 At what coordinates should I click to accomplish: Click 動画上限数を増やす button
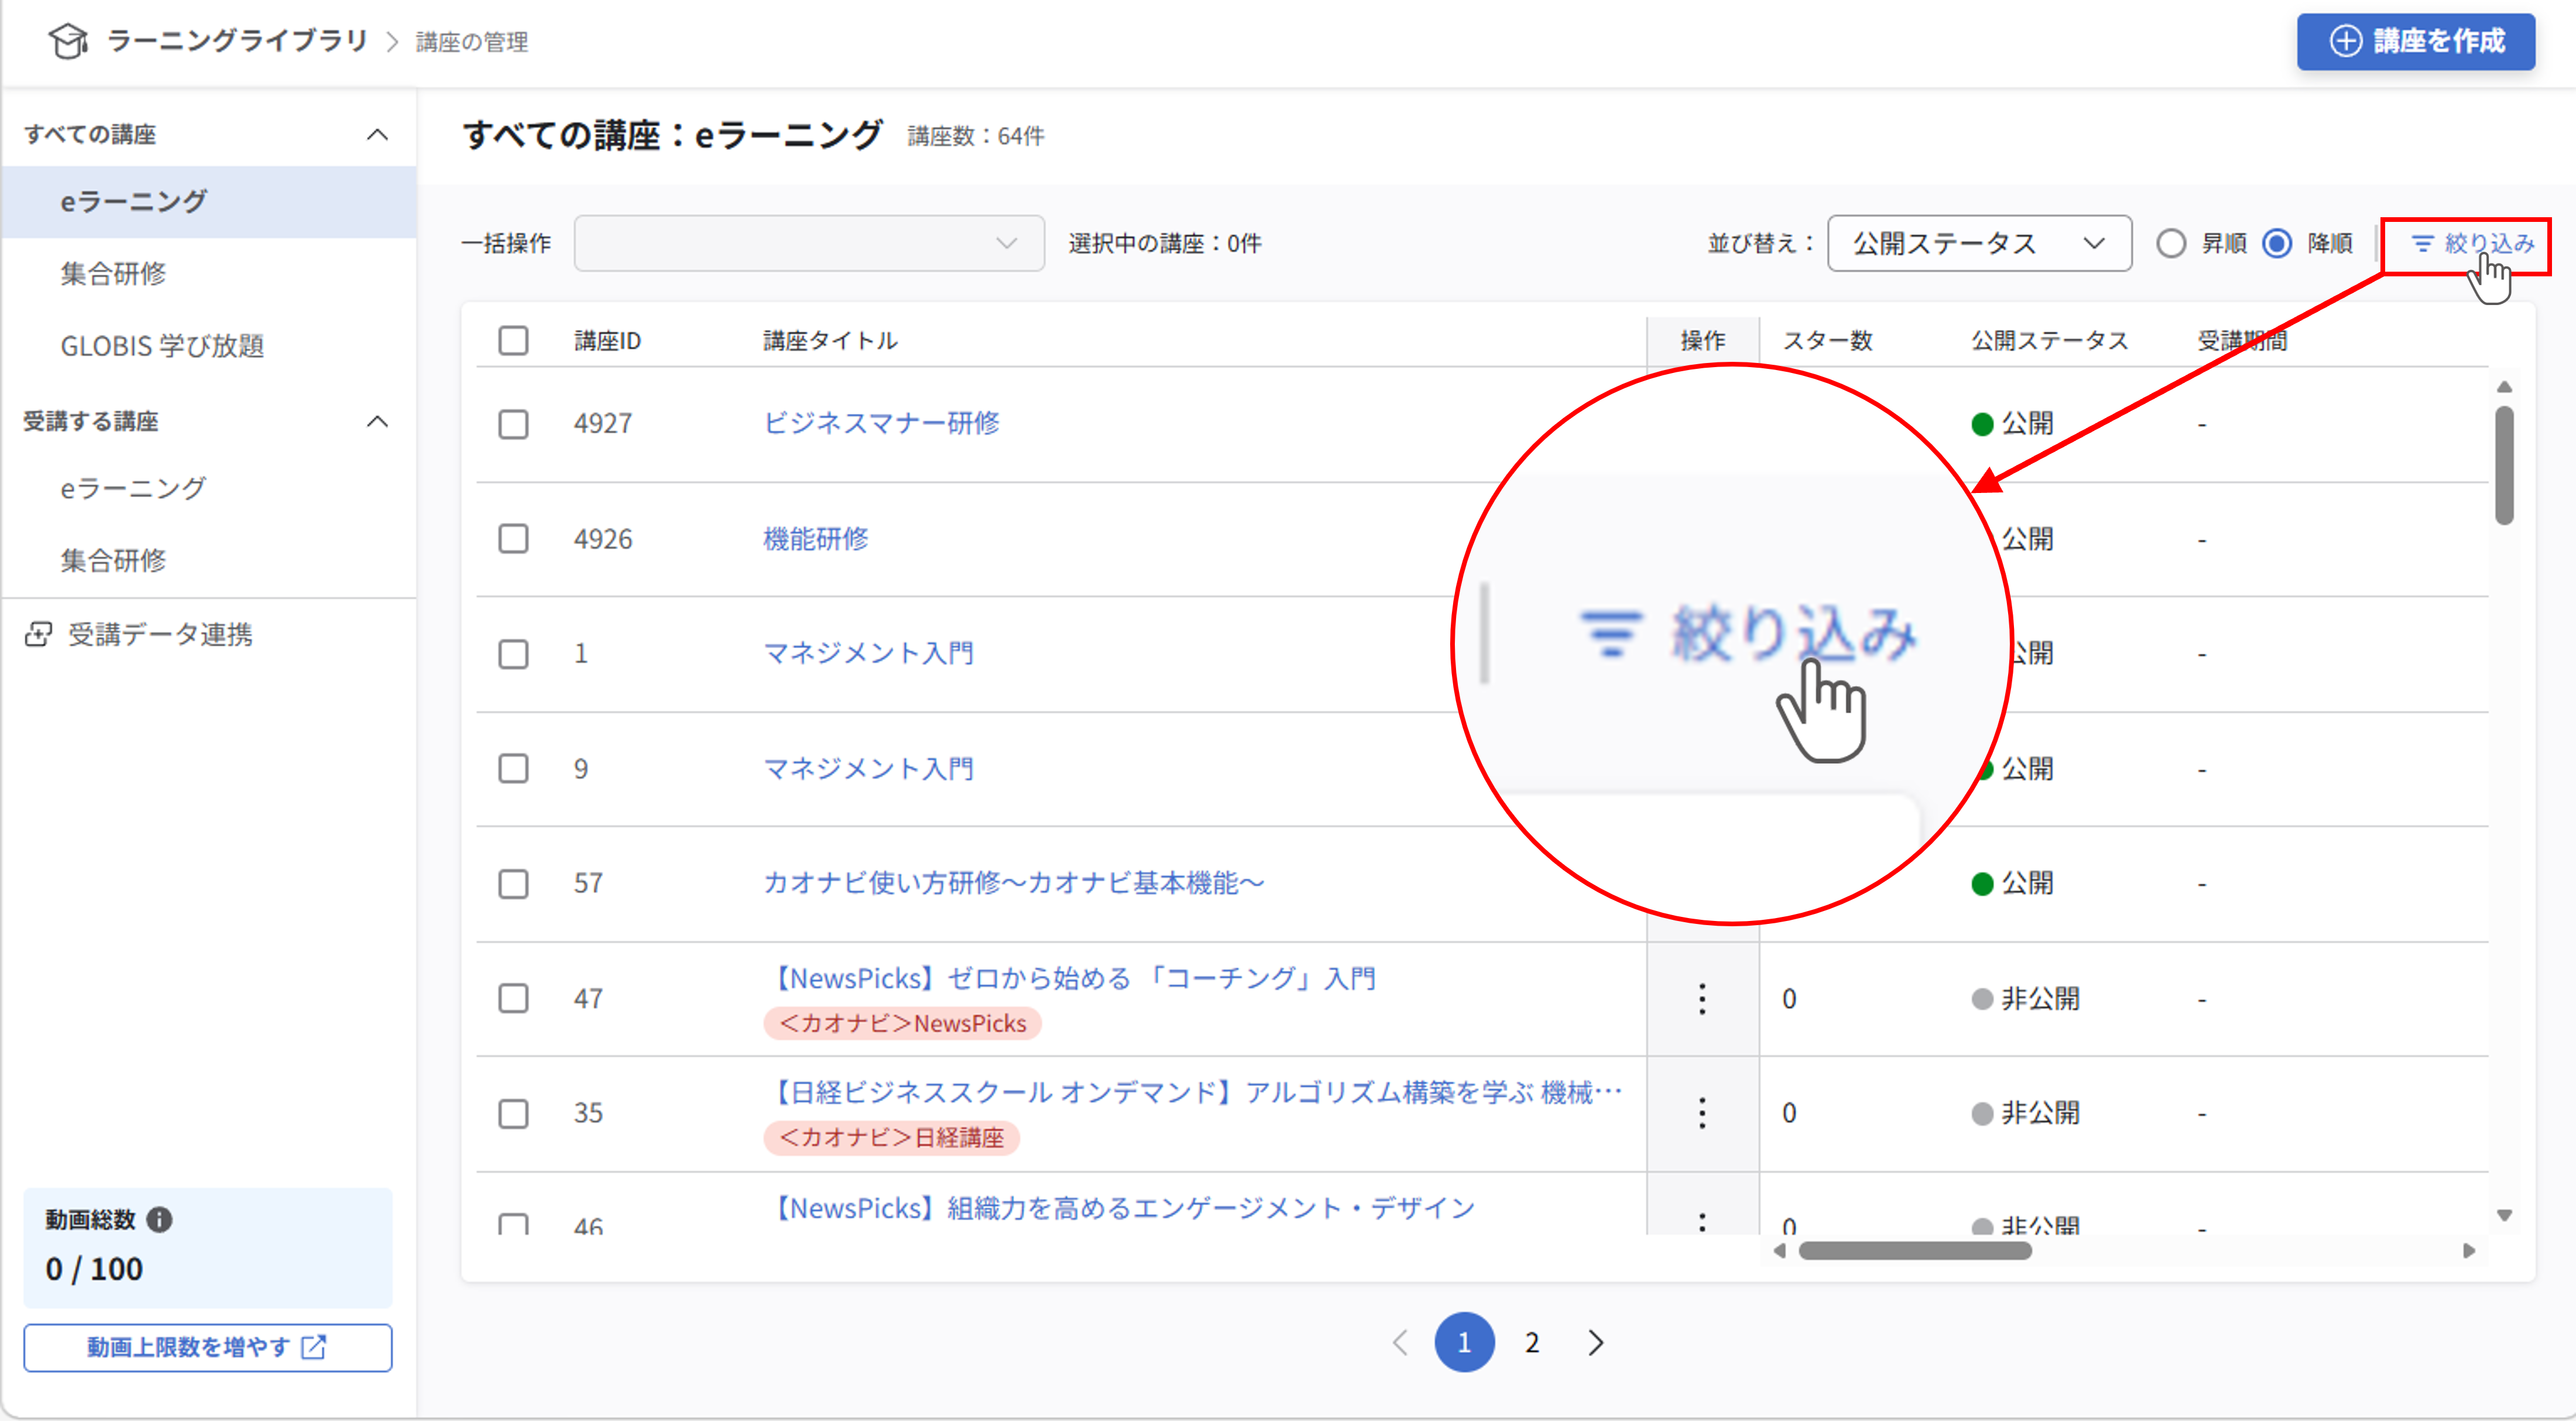(x=208, y=1347)
